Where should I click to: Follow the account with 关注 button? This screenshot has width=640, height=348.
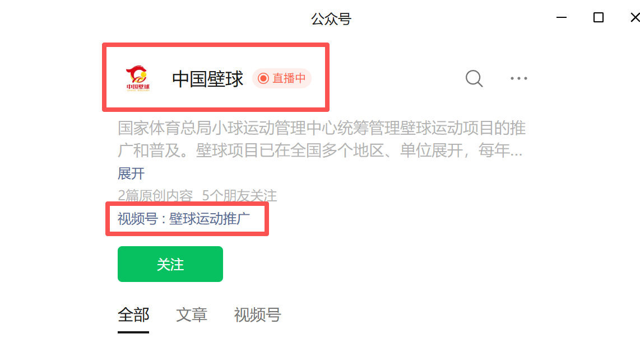170,264
